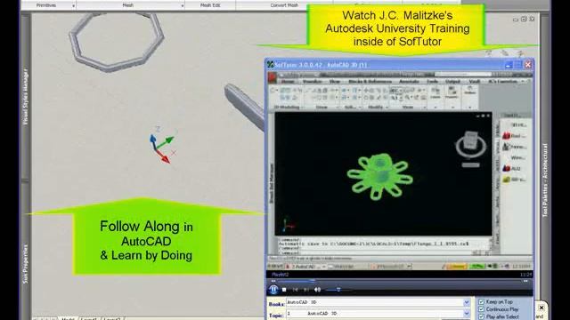Image resolution: width=570 pixels, height=320 pixels.
Task: Select the Annotate ribbon tab in video
Action: 409,82
